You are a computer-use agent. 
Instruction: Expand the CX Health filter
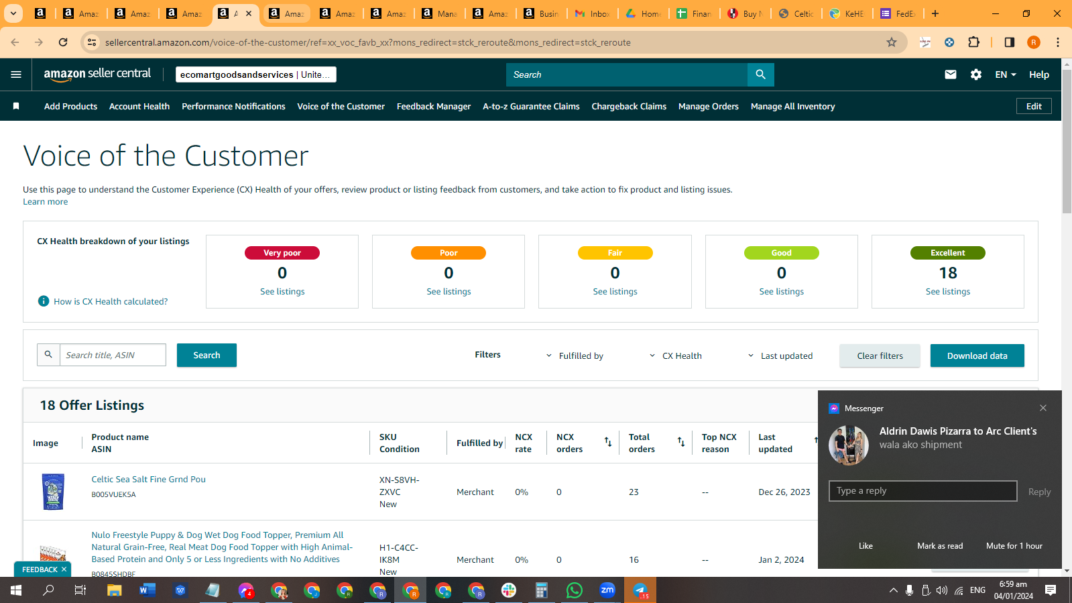click(676, 355)
